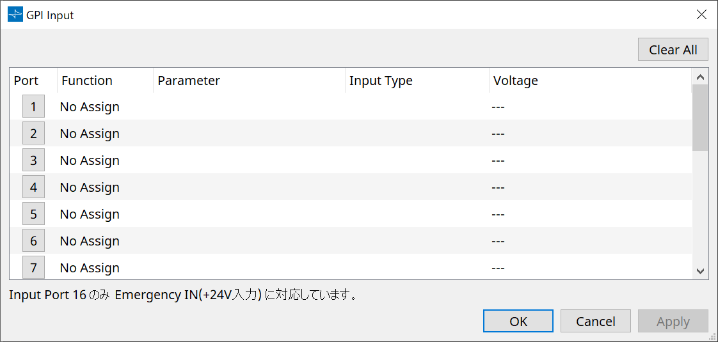Click the Parameter column header
Image resolution: width=718 pixels, height=342 pixels.
pyautogui.click(x=189, y=81)
